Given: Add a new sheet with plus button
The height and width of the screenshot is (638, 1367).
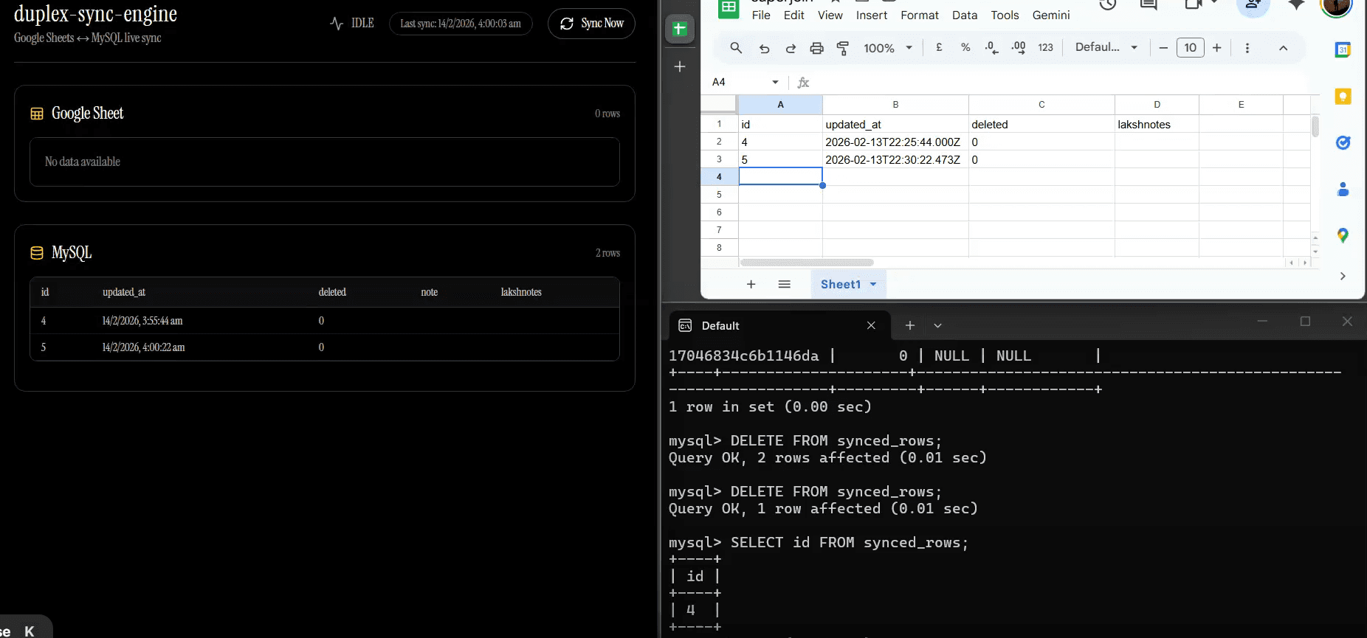Looking at the screenshot, I should pos(751,284).
